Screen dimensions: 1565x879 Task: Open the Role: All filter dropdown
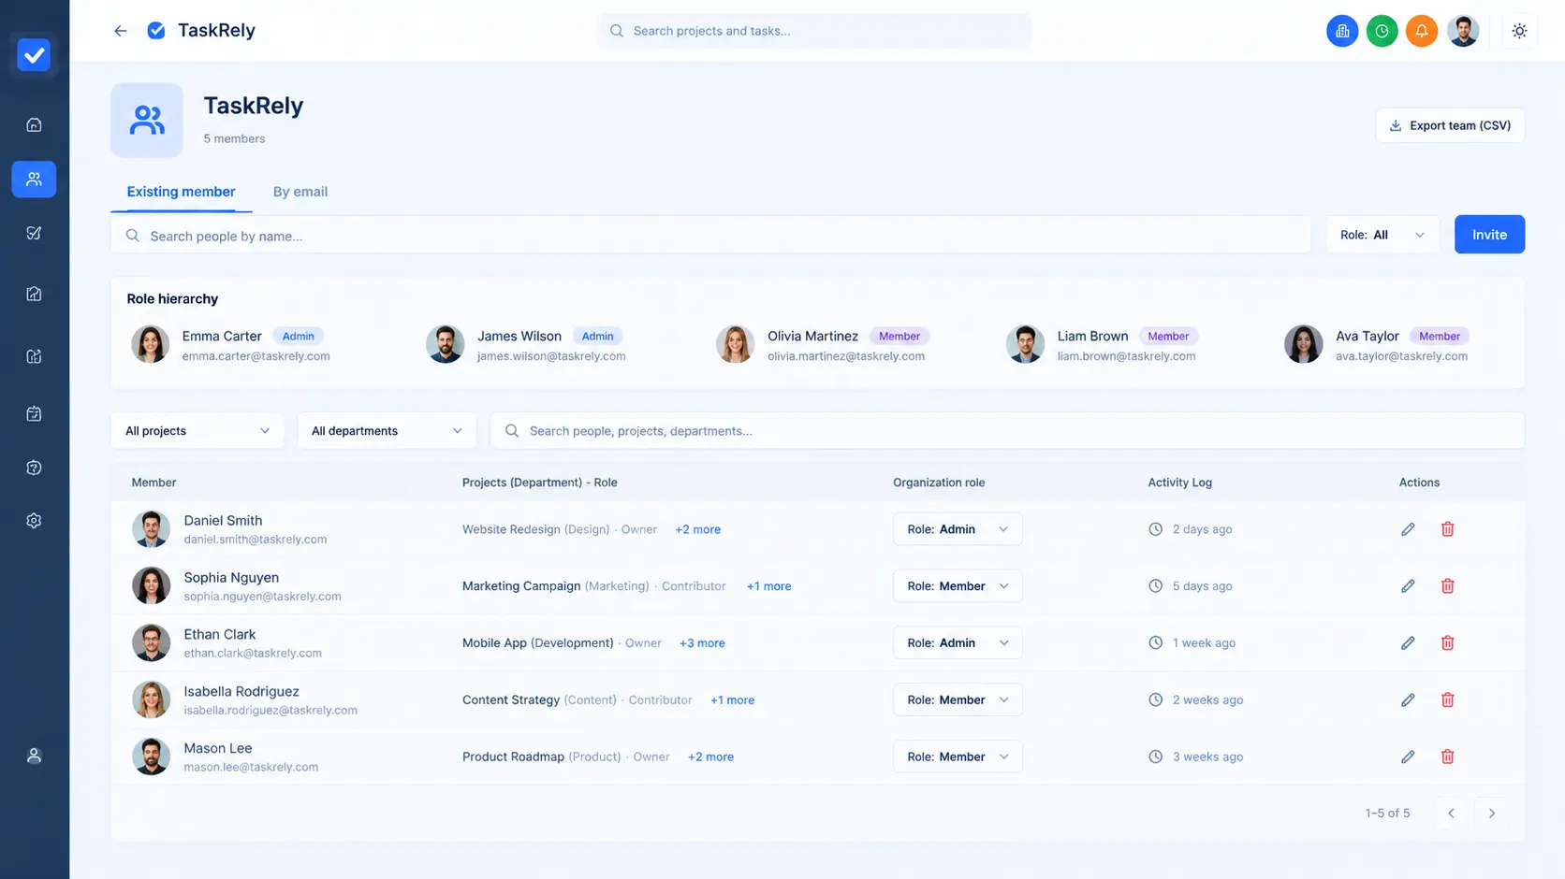click(x=1382, y=235)
